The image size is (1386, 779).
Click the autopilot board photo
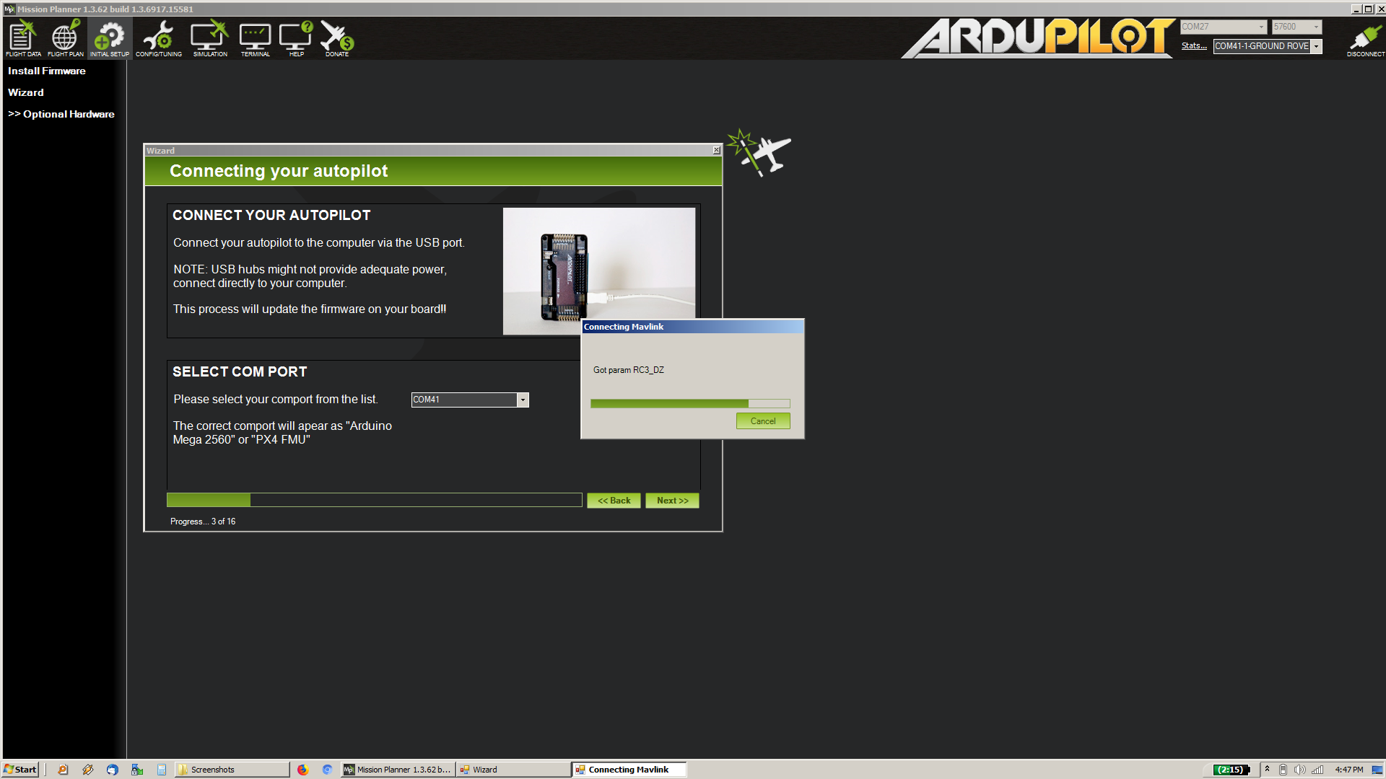(599, 270)
